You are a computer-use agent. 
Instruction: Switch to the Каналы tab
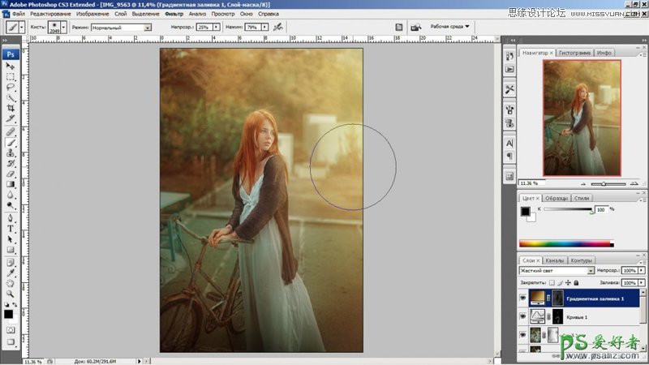pyautogui.click(x=554, y=260)
